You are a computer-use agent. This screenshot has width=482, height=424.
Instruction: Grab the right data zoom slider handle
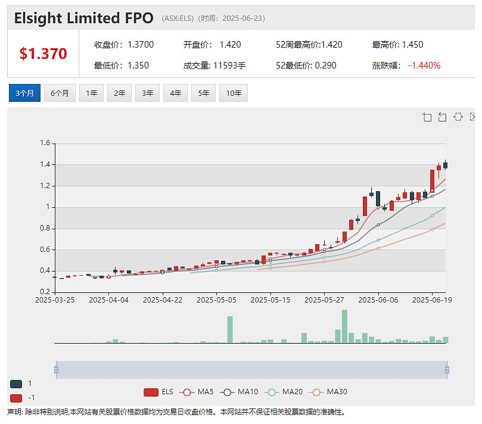pyautogui.click(x=447, y=370)
